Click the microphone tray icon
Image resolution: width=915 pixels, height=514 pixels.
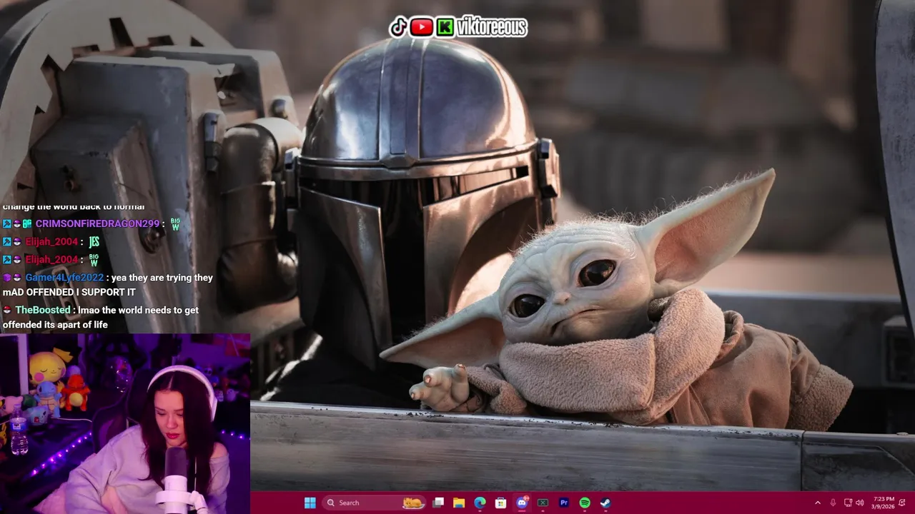[x=834, y=503]
